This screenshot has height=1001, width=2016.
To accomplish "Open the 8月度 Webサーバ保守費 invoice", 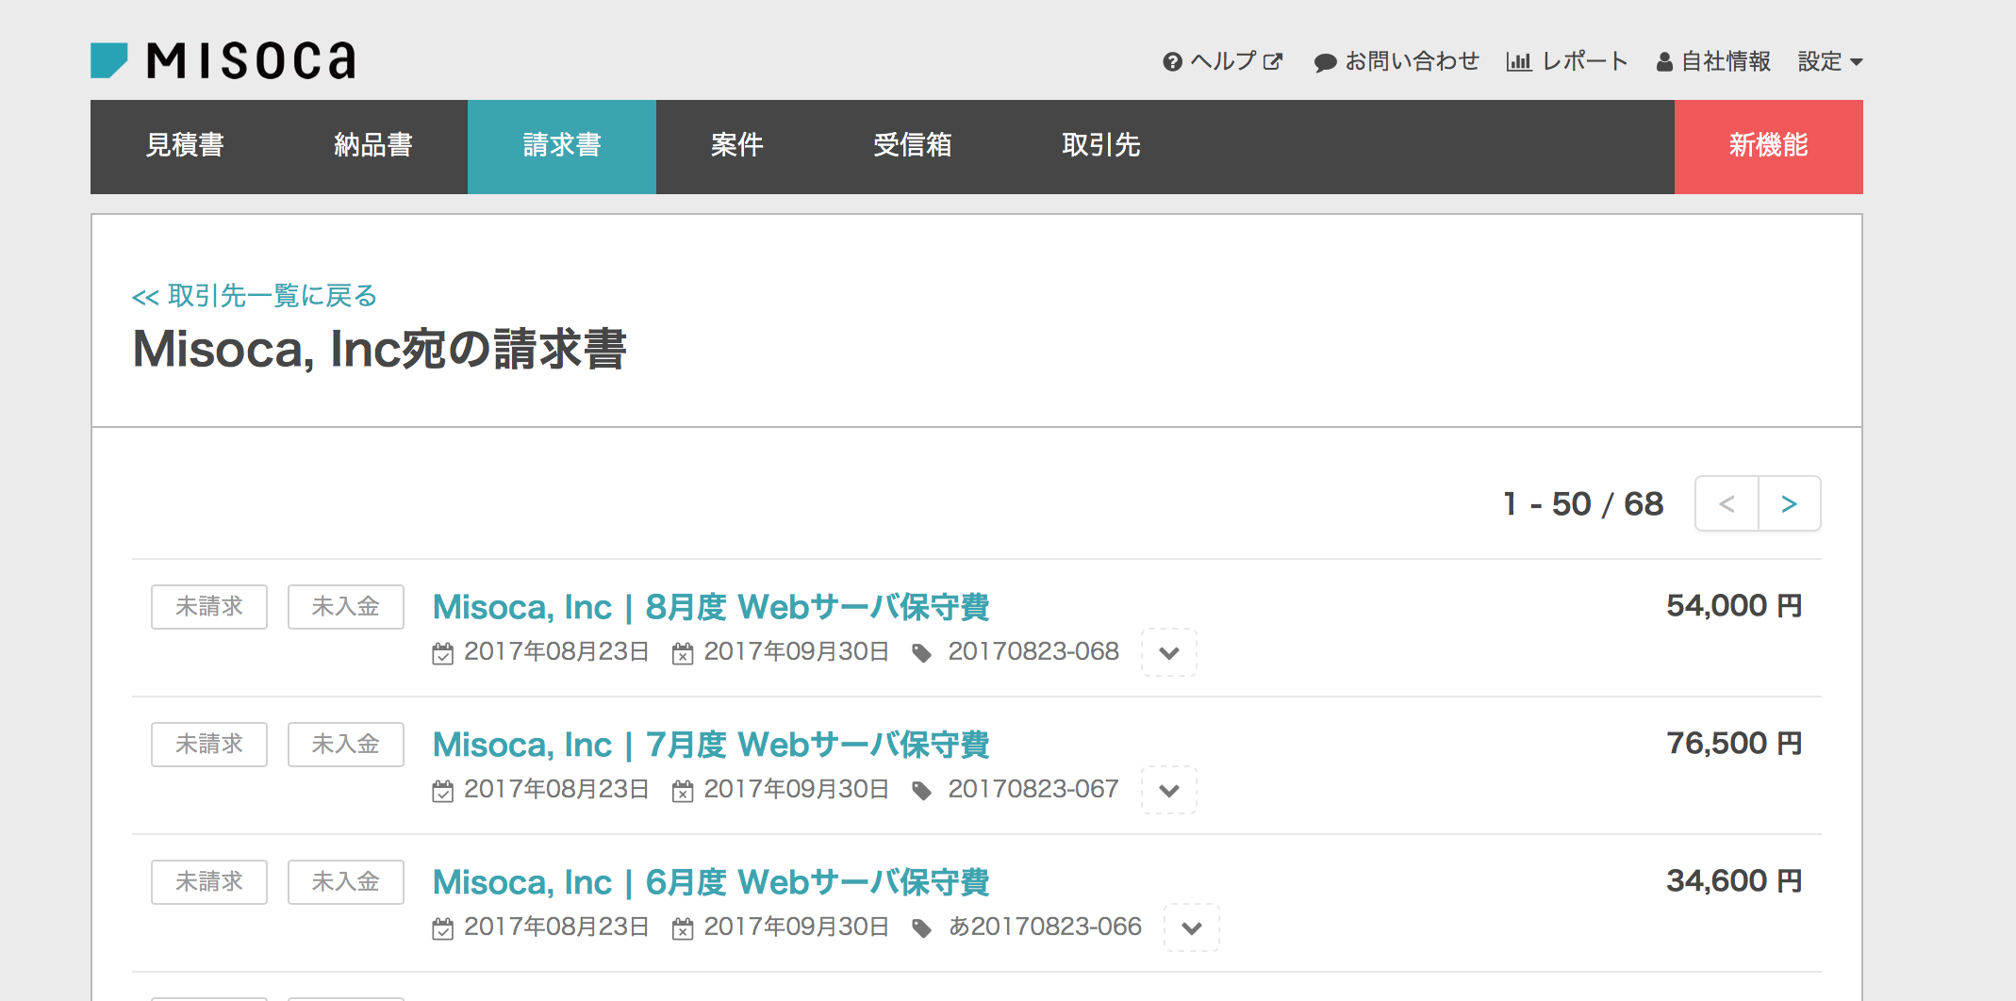I will pos(711,607).
